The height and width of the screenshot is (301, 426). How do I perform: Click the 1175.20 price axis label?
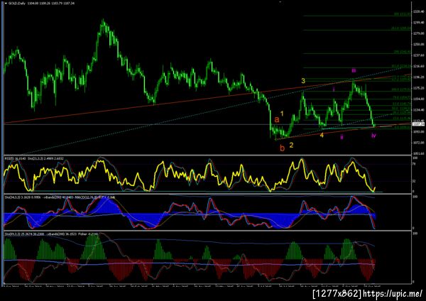click(x=418, y=88)
